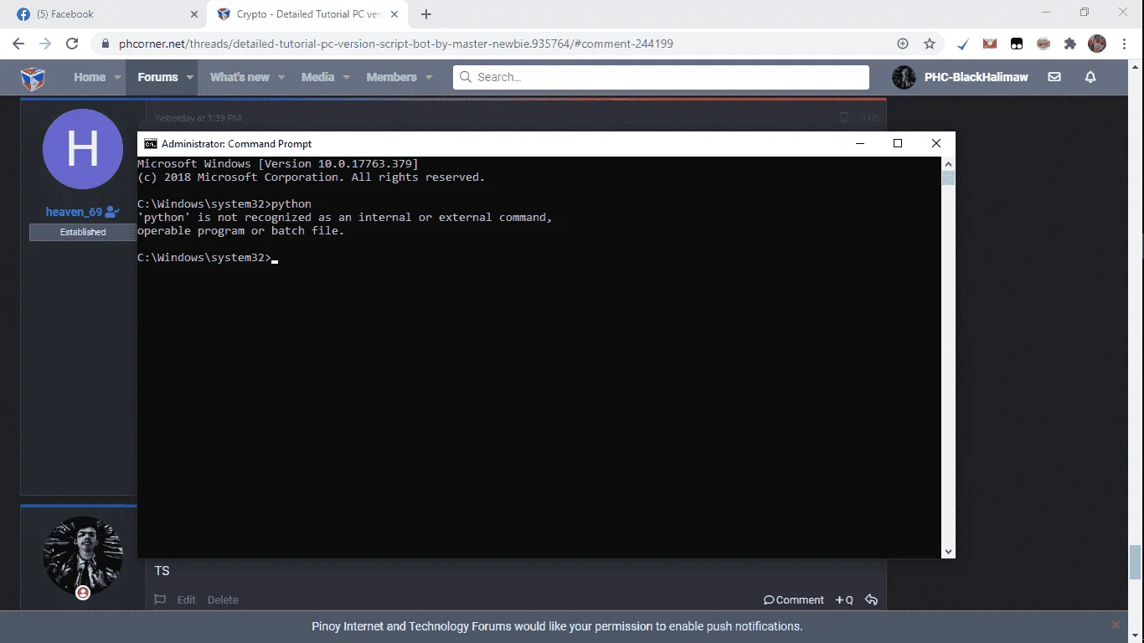Click Command Prompt scrollbar down arrow

coord(948,552)
